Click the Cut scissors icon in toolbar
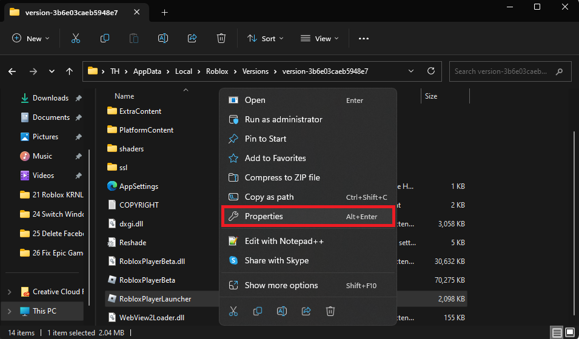 76,38
